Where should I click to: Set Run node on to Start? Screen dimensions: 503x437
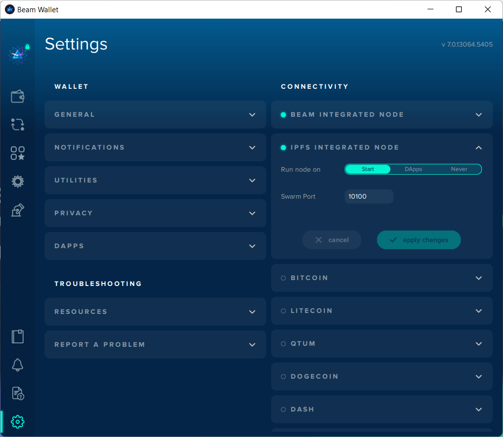point(368,169)
